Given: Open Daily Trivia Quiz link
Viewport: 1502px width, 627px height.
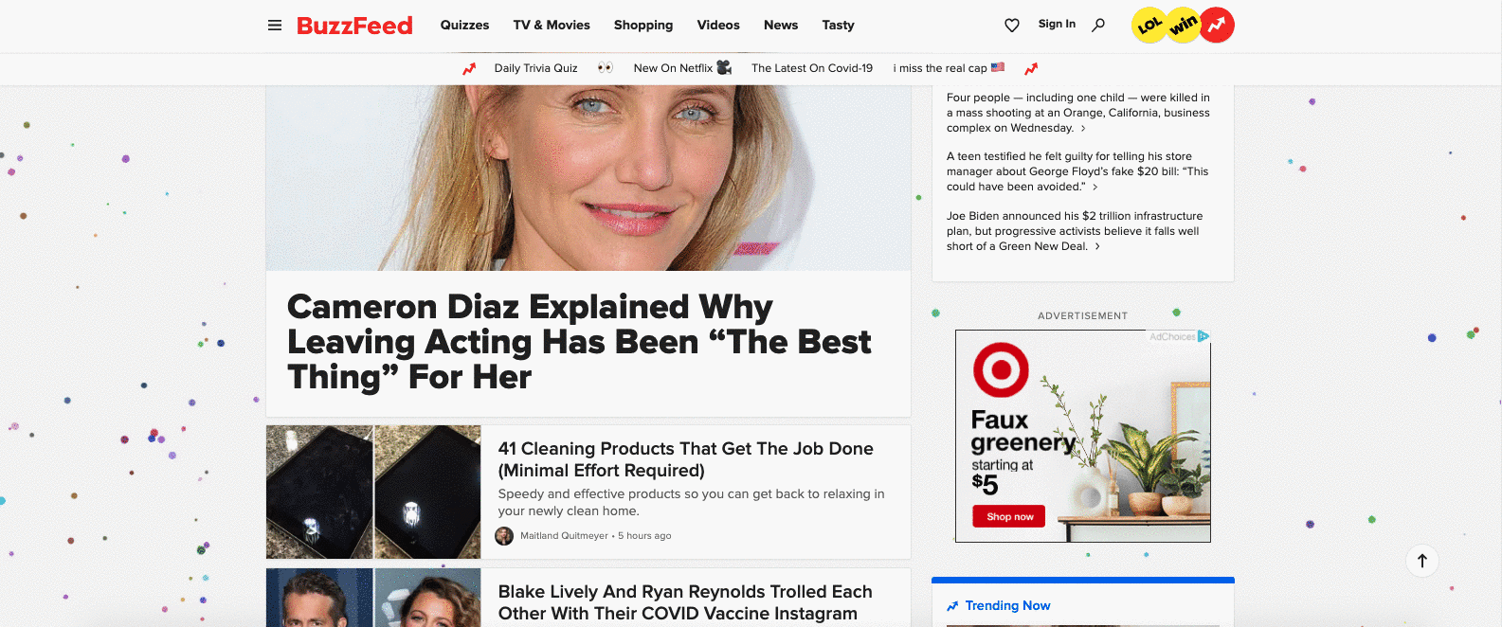Looking at the screenshot, I should point(535,68).
